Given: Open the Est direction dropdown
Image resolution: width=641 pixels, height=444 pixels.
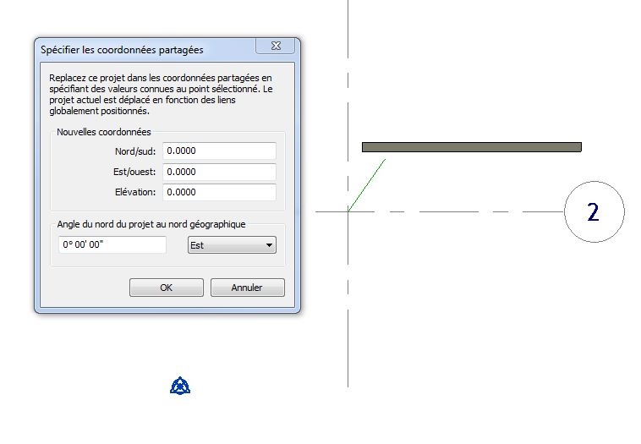Looking at the screenshot, I should coord(232,245).
